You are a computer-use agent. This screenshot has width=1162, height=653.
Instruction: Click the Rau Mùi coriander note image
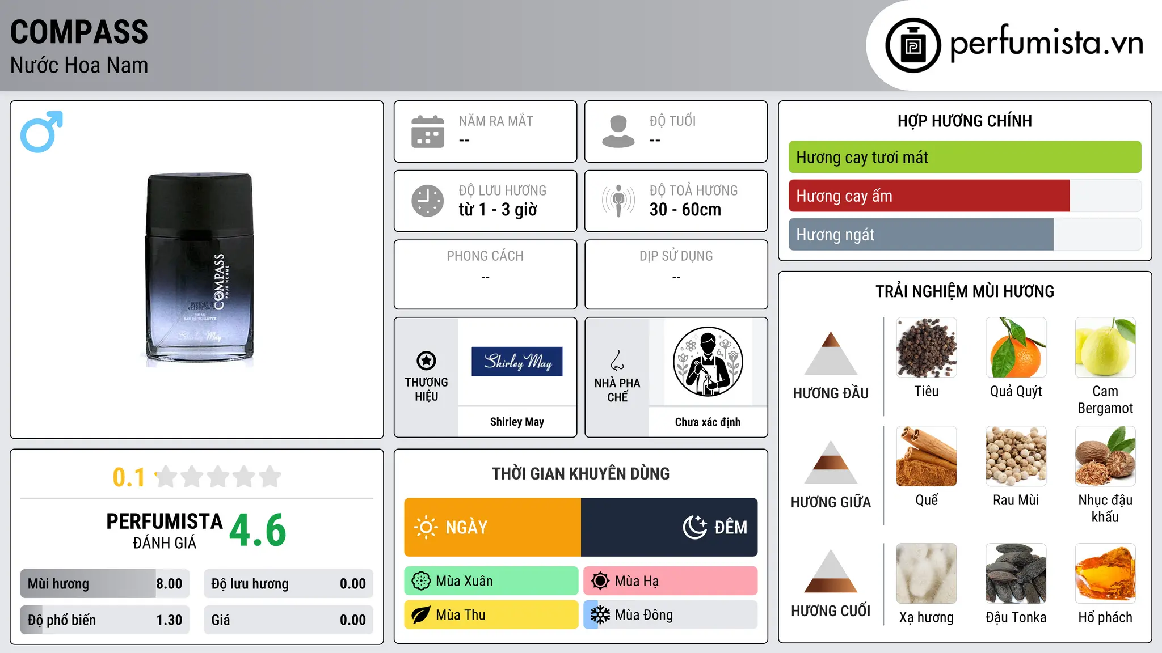tap(1016, 456)
